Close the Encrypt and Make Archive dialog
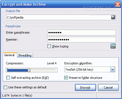 [118, 4]
